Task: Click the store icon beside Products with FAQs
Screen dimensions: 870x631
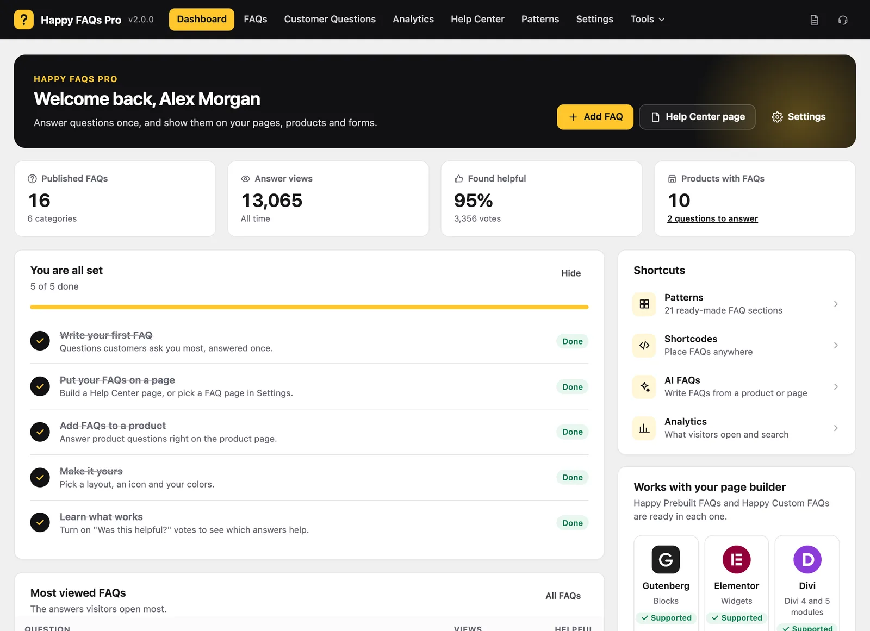Action: [672, 179]
